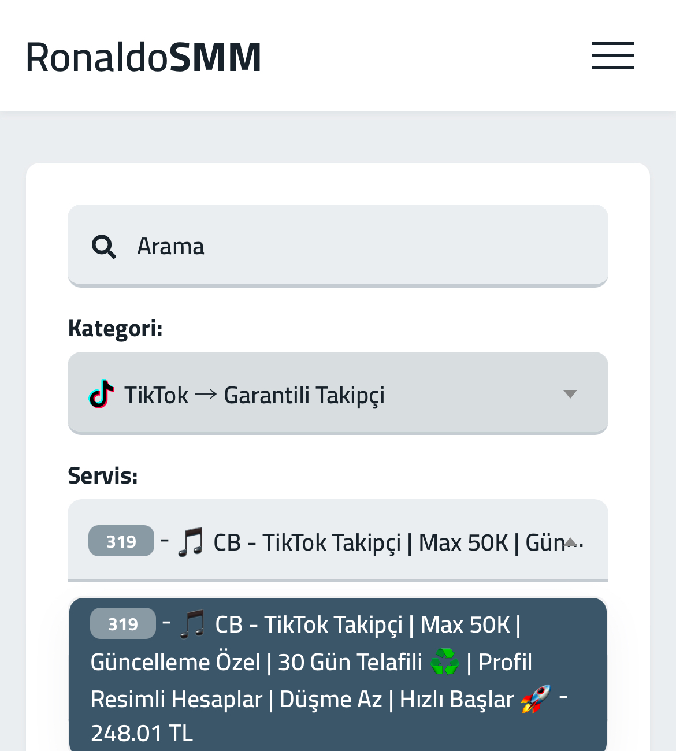
Task: Click the 248.01 TL price text
Action: [x=142, y=733]
